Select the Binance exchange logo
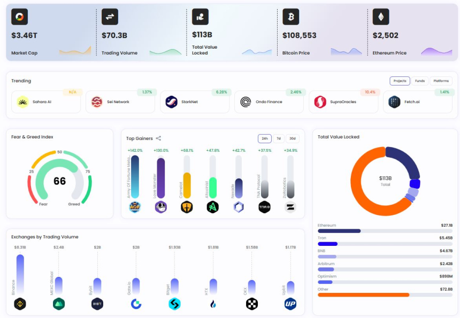The image size is (460, 318). (20, 304)
